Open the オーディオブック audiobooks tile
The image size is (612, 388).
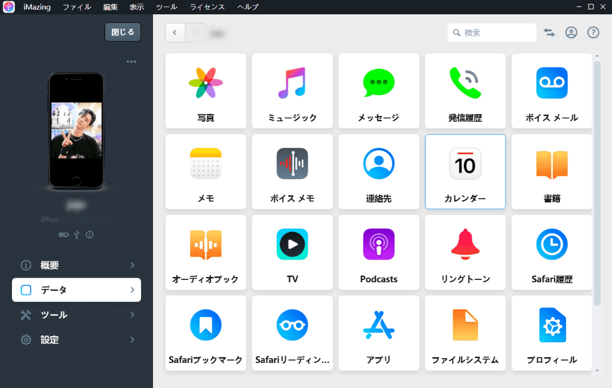(x=206, y=252)
